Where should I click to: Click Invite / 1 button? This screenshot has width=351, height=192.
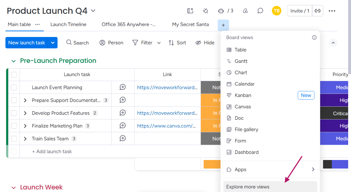tap(299, 11)
